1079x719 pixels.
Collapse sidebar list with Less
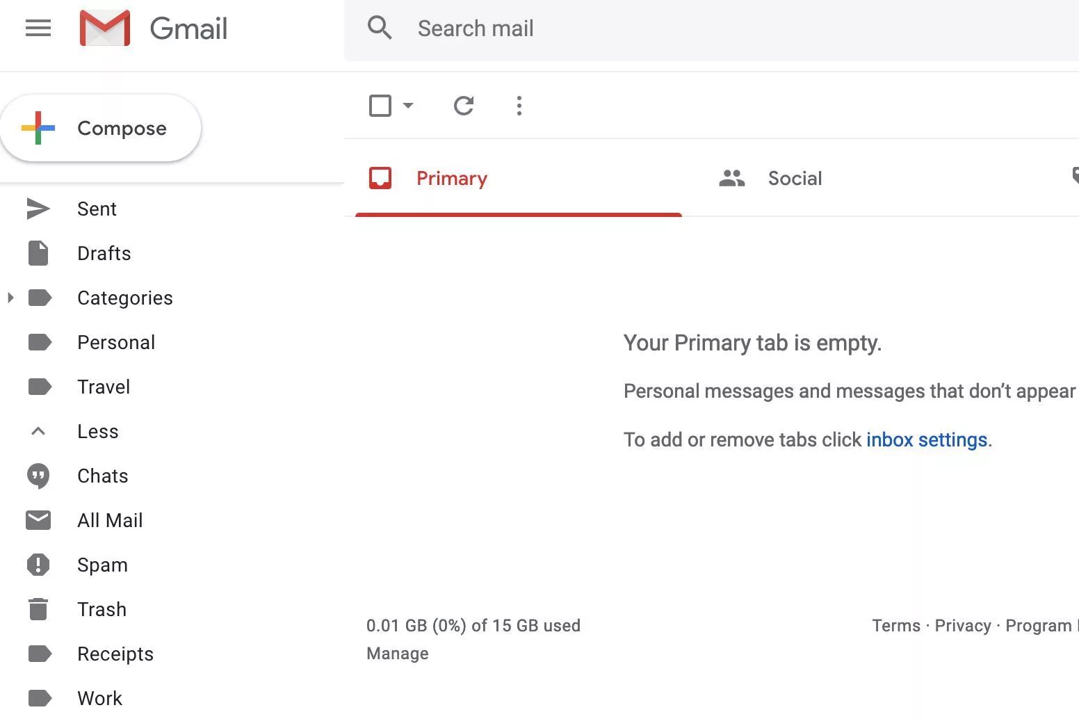(x=97, y=431)
